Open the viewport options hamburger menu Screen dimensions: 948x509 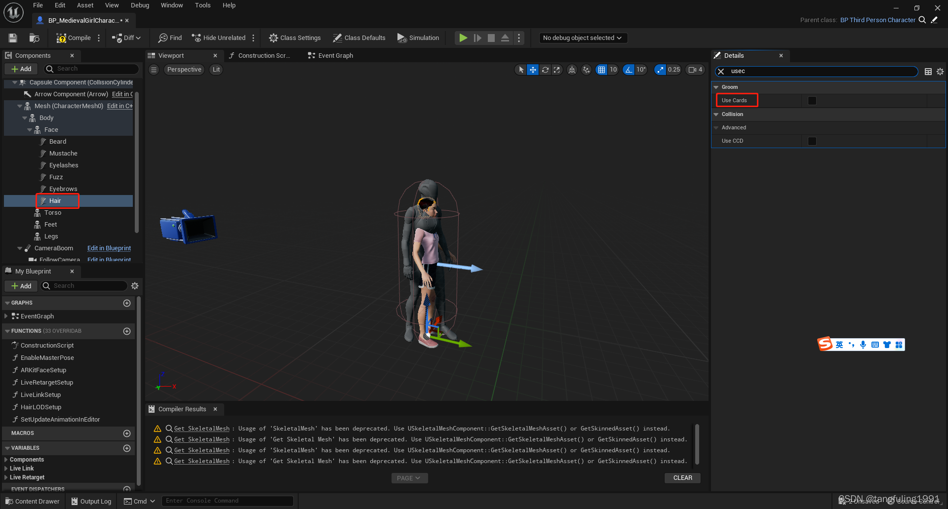point(154,70)
